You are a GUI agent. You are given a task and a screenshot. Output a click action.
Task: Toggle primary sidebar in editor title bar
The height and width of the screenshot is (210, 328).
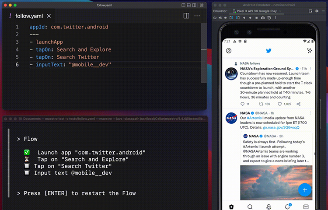[183, 5]
